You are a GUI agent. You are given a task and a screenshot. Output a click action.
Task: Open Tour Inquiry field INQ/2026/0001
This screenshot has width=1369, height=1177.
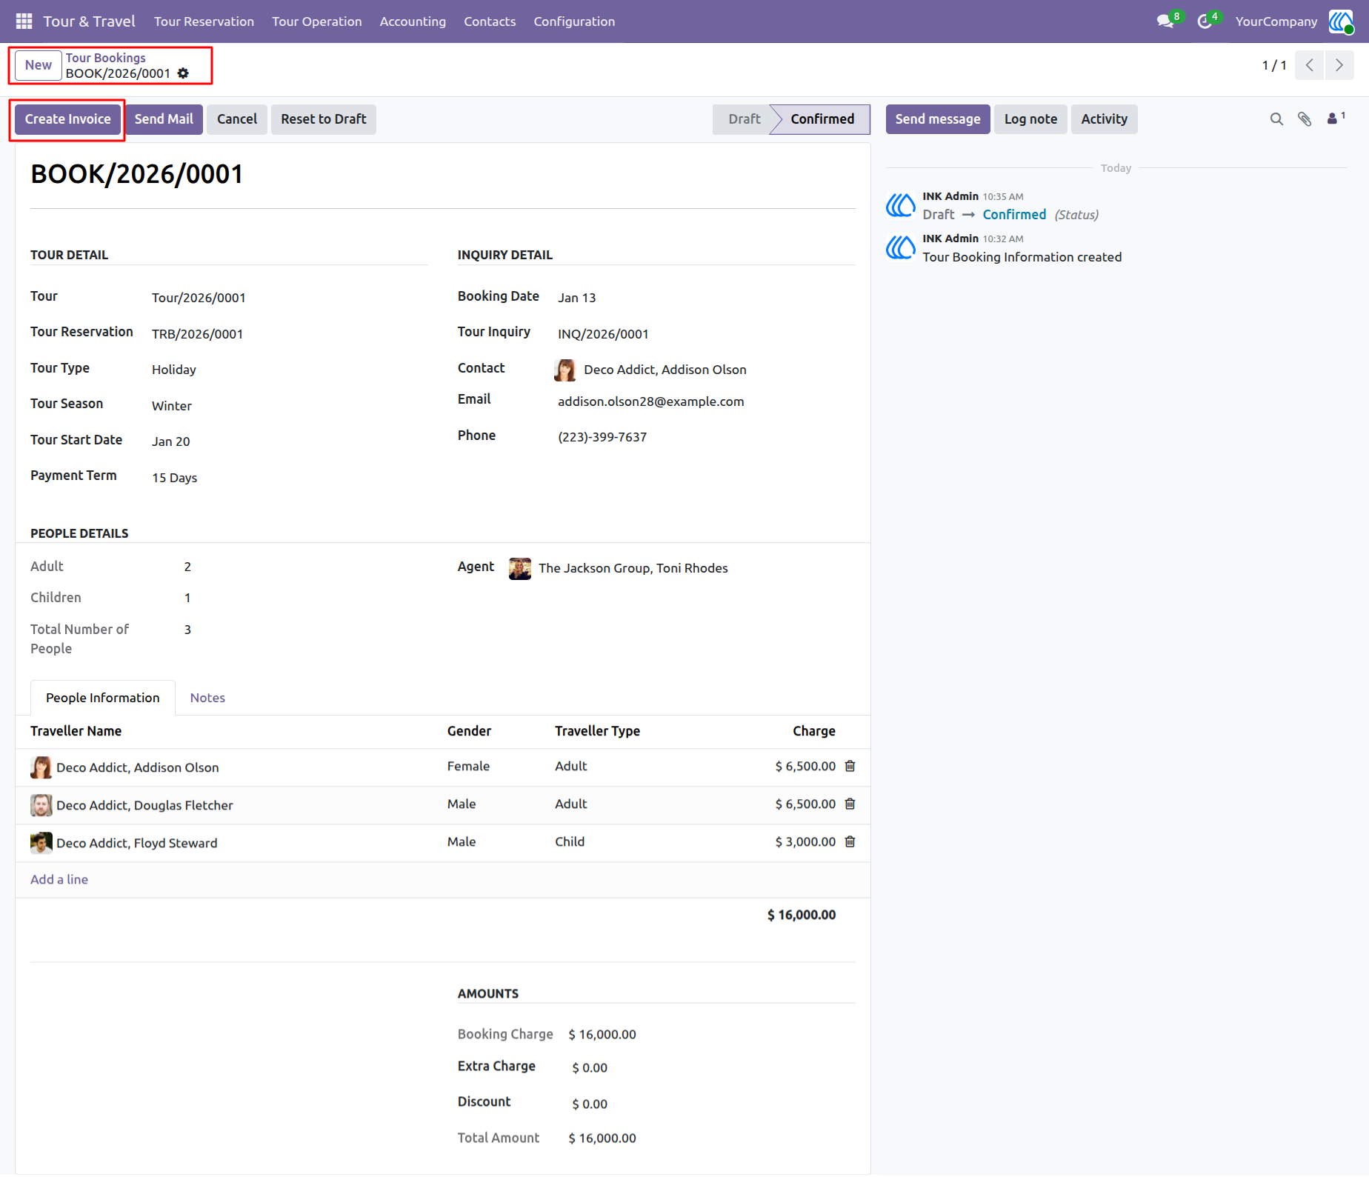click(603, 334)
